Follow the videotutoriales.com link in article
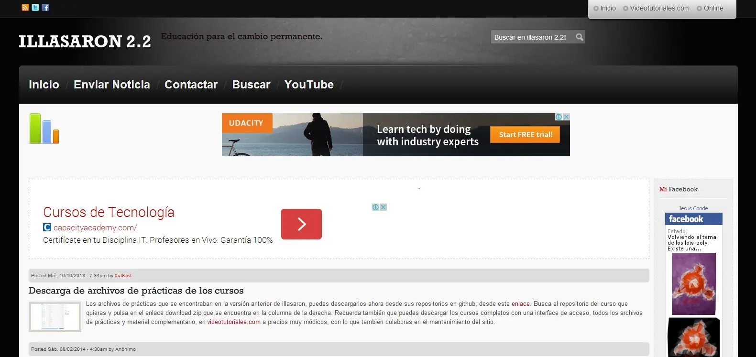 (x=234, y=322)
